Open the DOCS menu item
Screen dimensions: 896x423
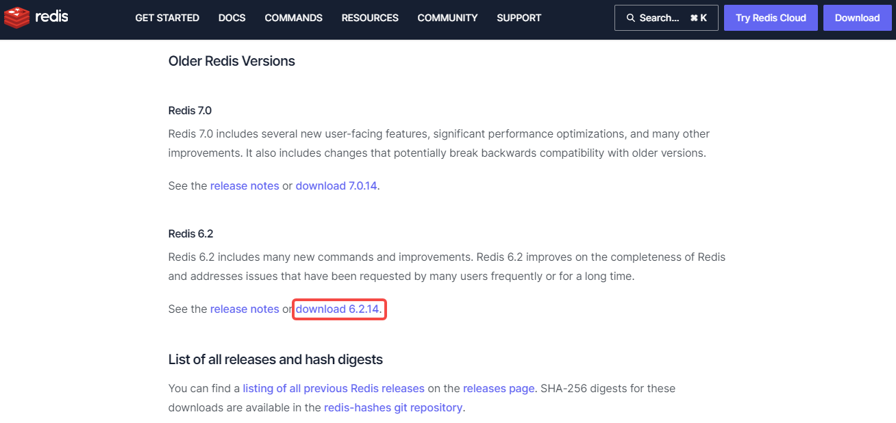coord(232,18)
